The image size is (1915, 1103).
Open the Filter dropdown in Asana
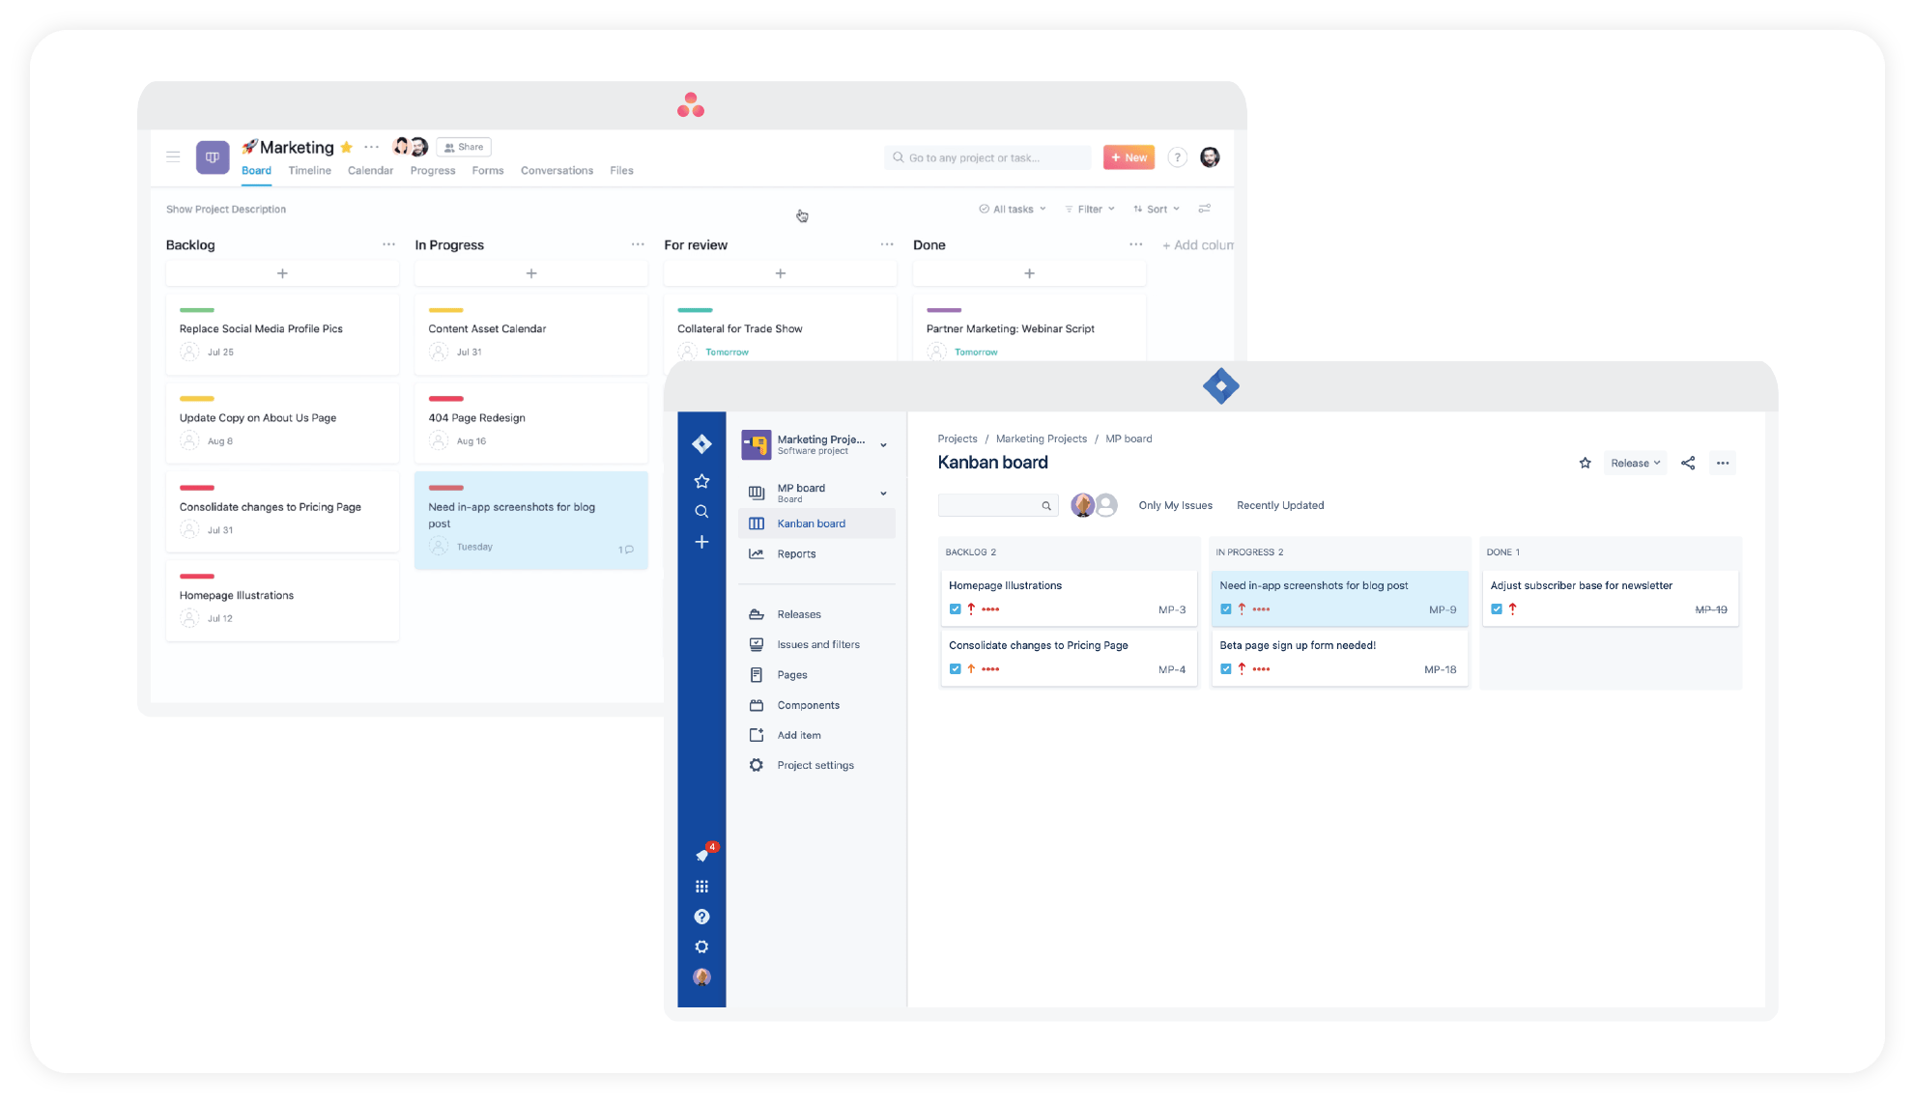1090,210
